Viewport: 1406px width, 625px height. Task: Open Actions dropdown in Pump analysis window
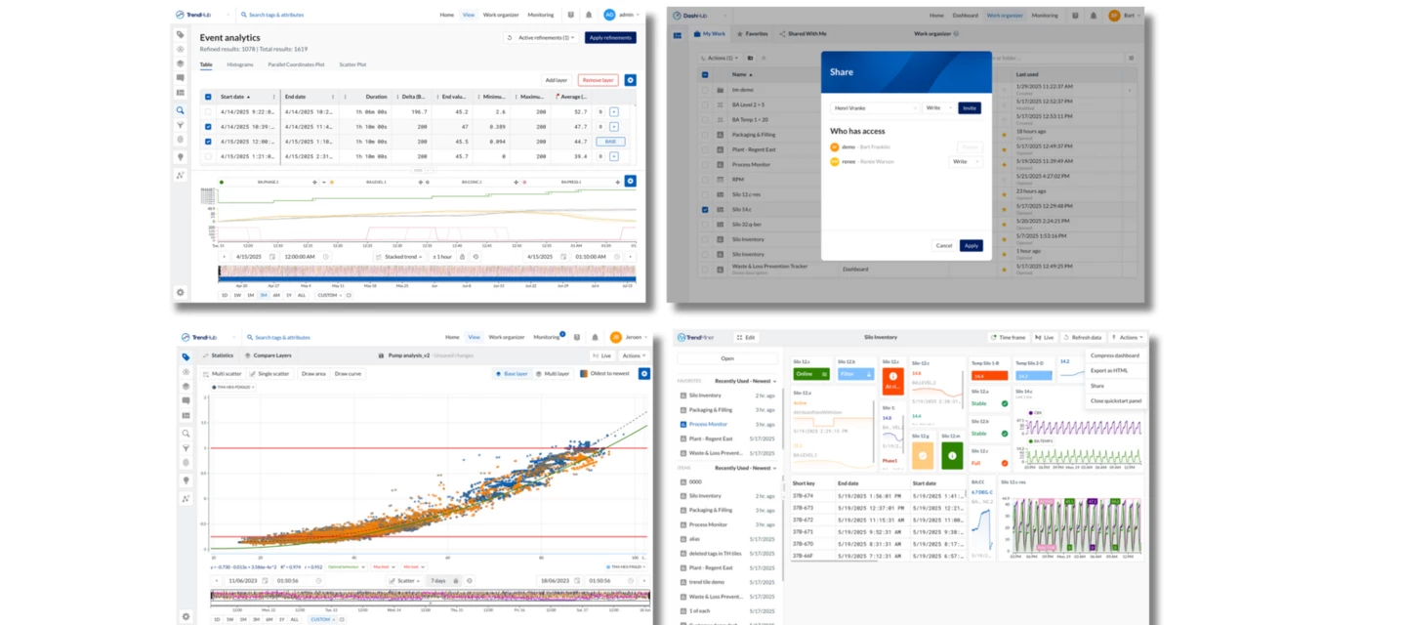click(634, 355)
